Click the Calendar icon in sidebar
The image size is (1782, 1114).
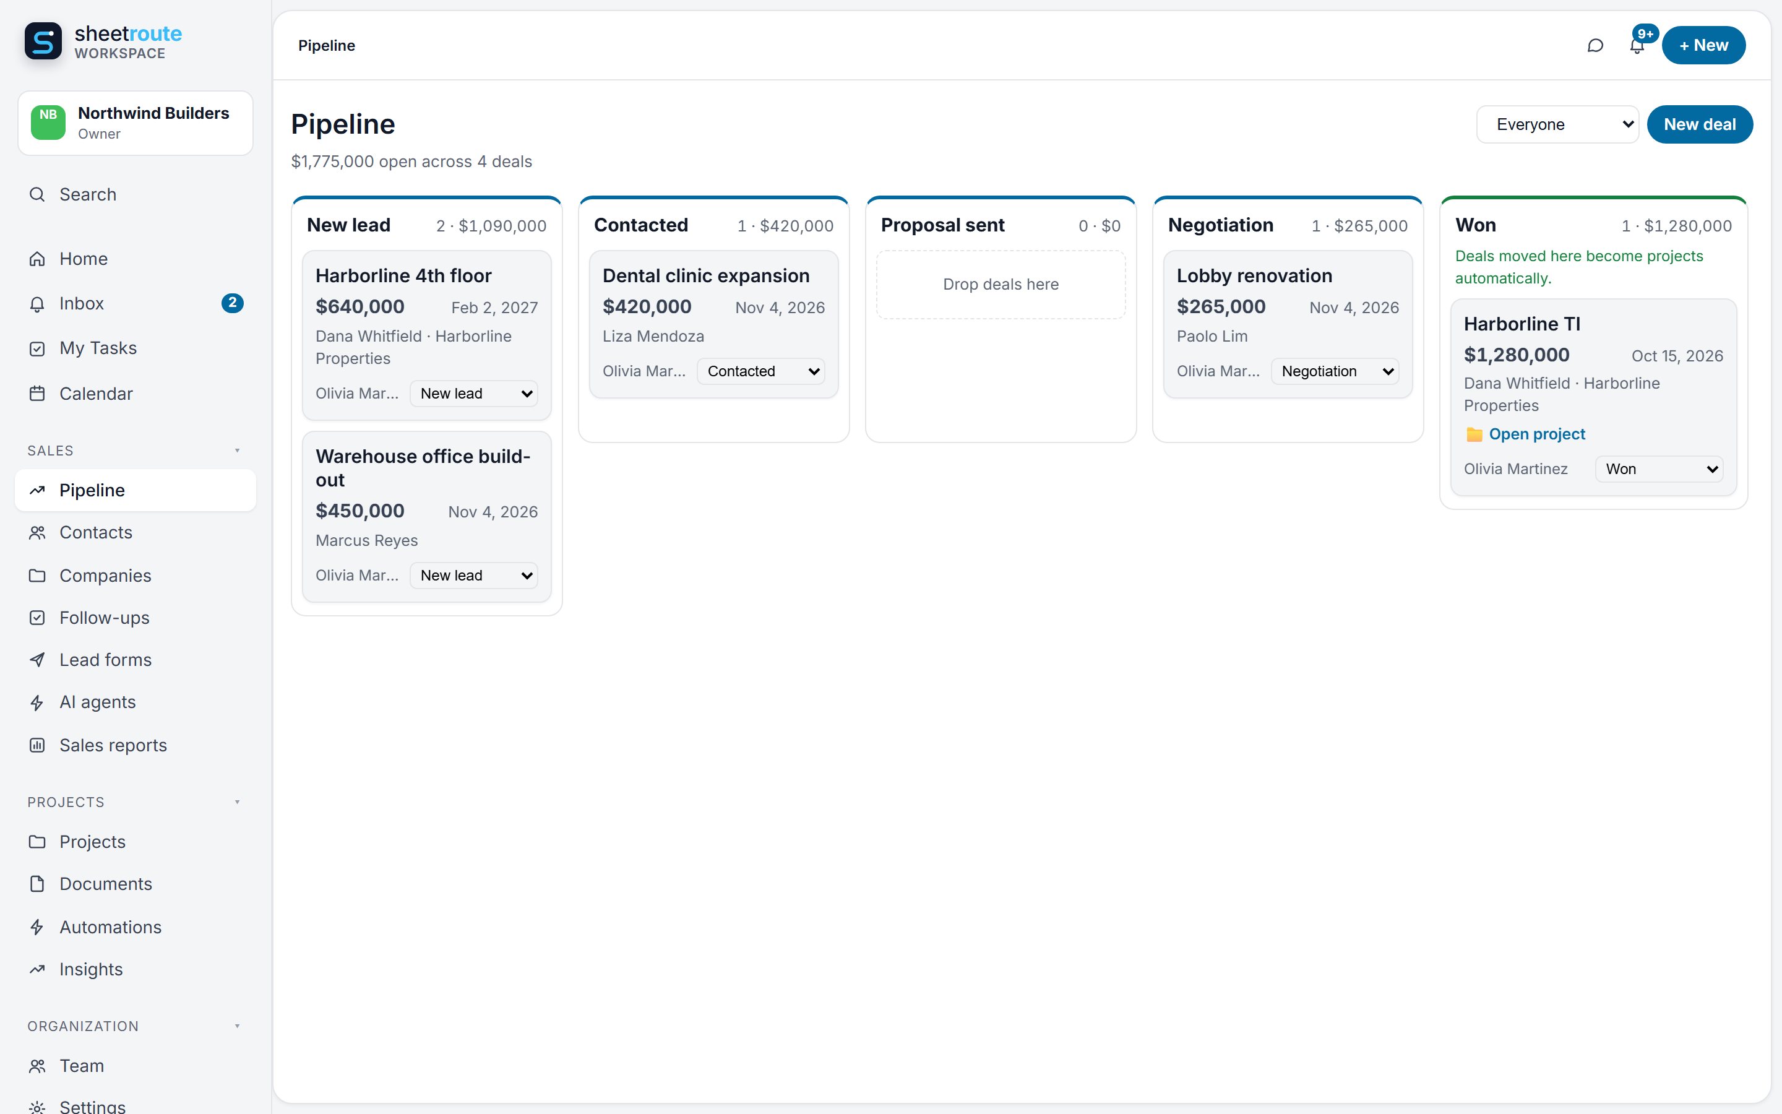coord(37,394)
